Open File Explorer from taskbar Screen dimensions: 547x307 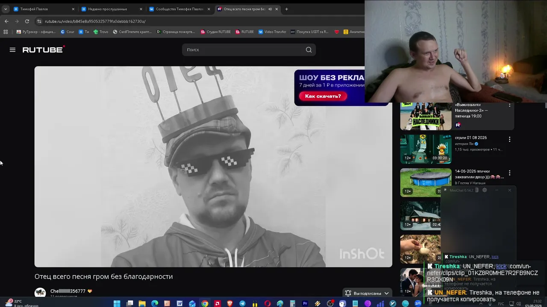pos(142,304)
